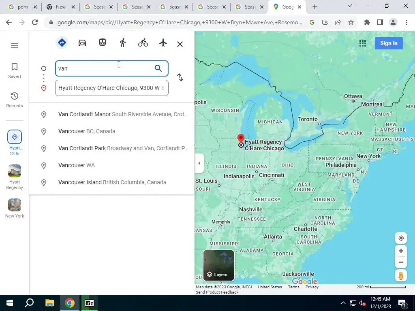Click Send Product Feedback link

pyautogui.click(x=217, y=292)
